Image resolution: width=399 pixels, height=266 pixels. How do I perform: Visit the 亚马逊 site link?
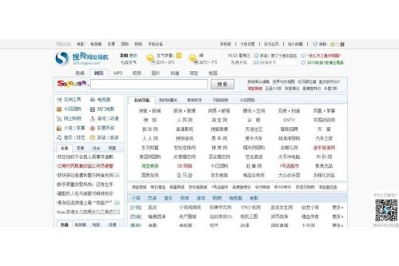185,175
